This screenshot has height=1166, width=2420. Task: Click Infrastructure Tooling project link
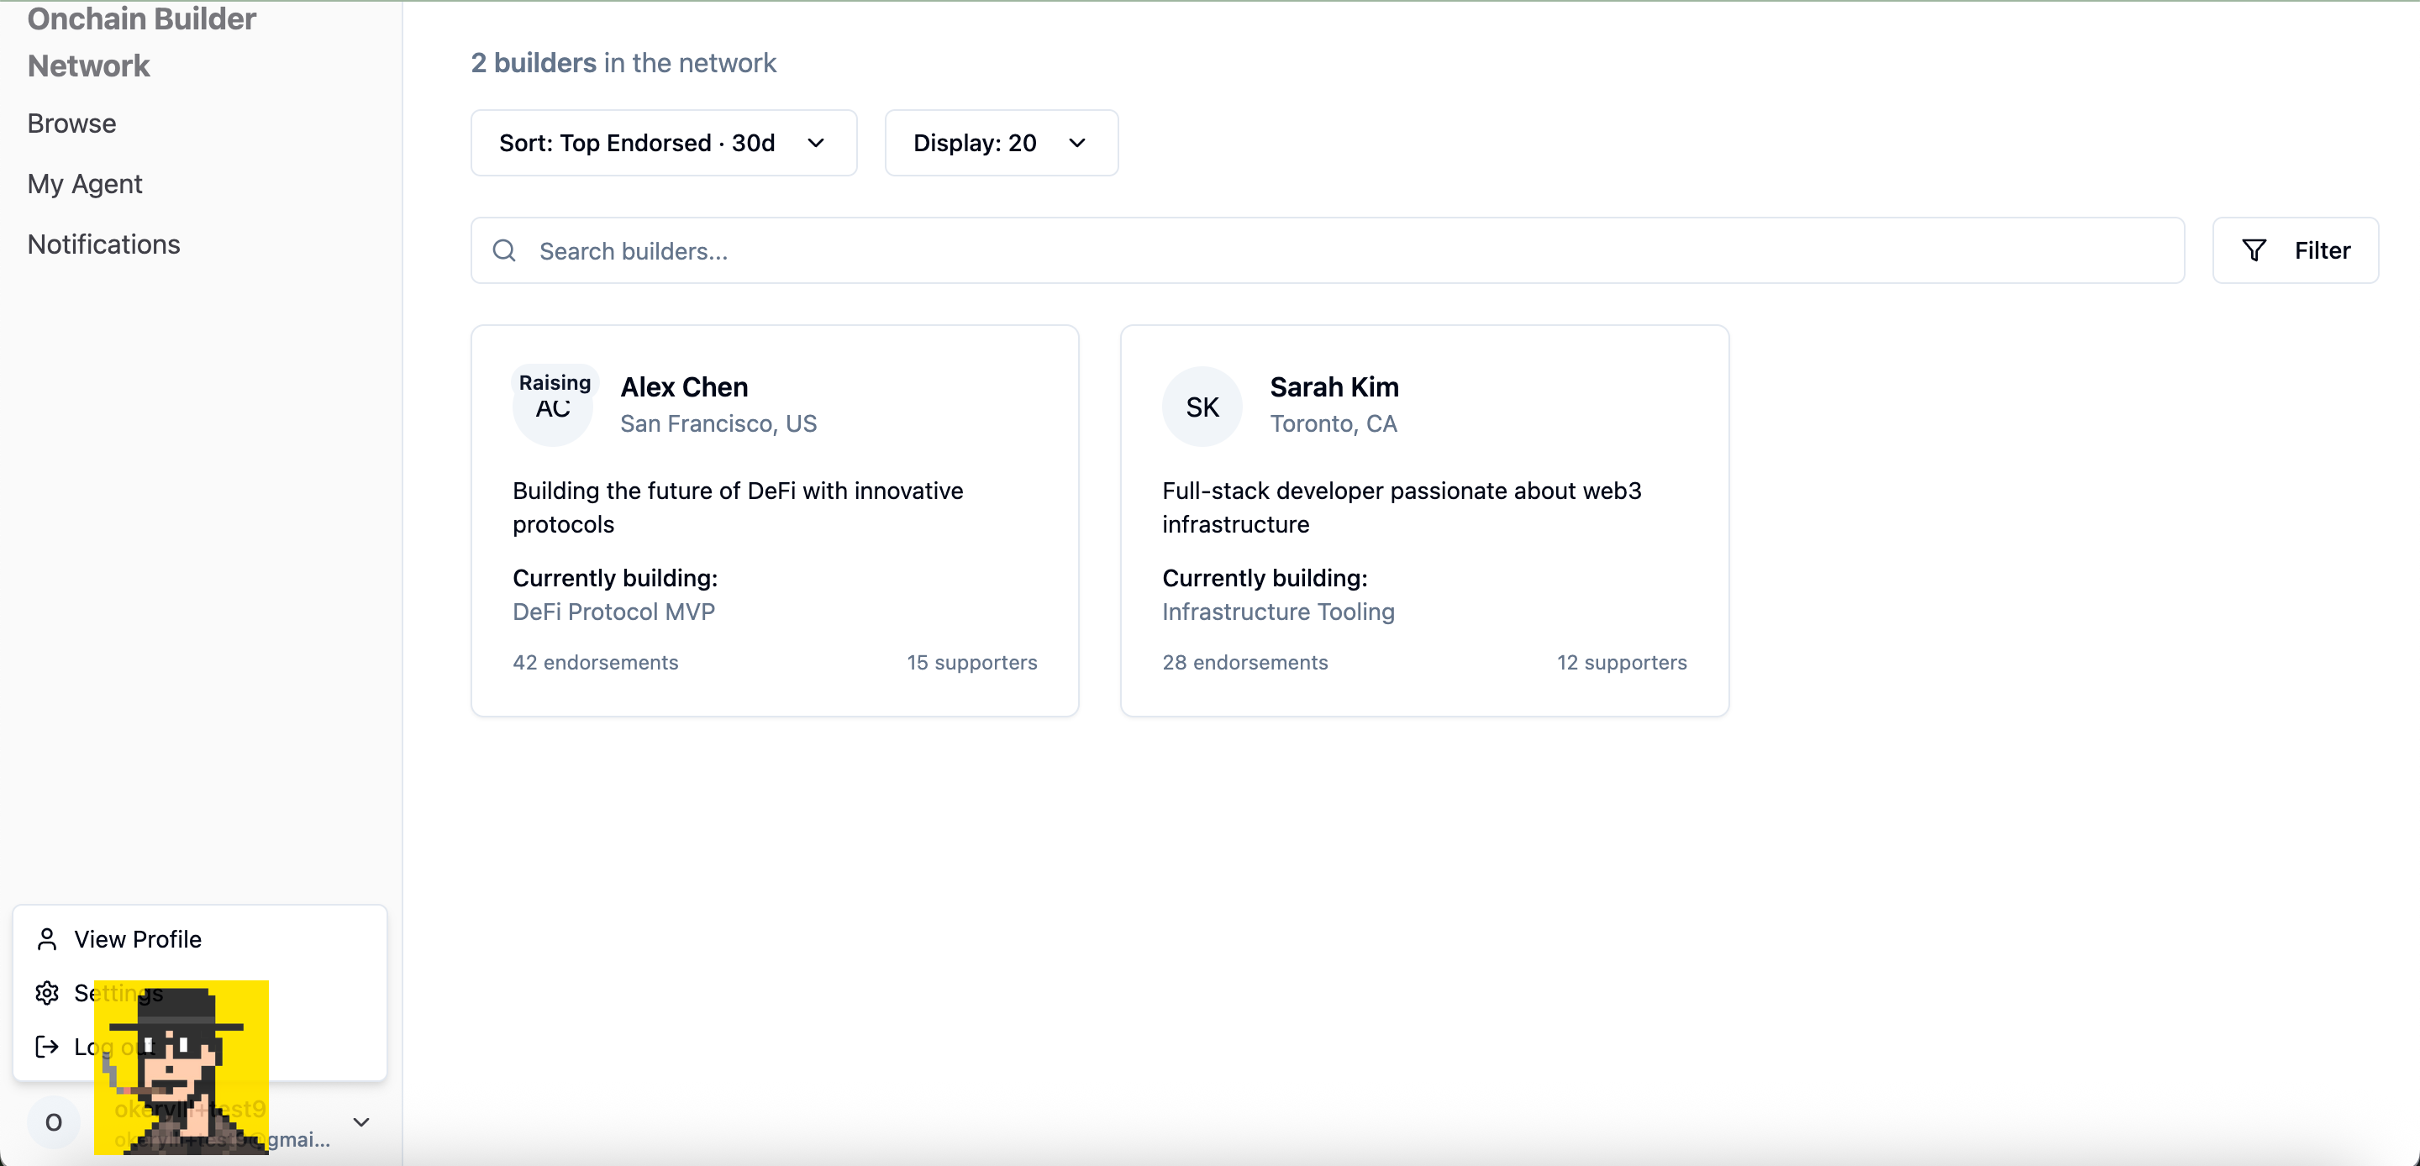(1277, 612)
